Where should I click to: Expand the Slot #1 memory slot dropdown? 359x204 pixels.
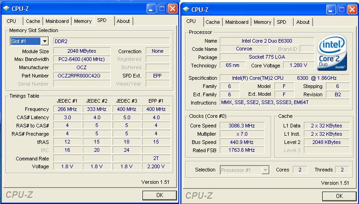pyautogui.click(x=45, y=41)
